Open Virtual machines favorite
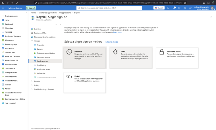Image resolution: width=216 pixels, height=130 pixels. coord(11,64)
